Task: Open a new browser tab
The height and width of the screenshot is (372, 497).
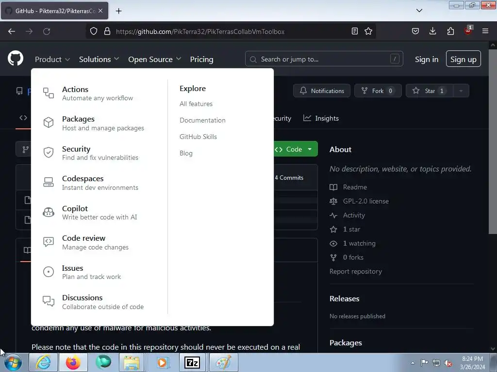Action: point(118,11)
